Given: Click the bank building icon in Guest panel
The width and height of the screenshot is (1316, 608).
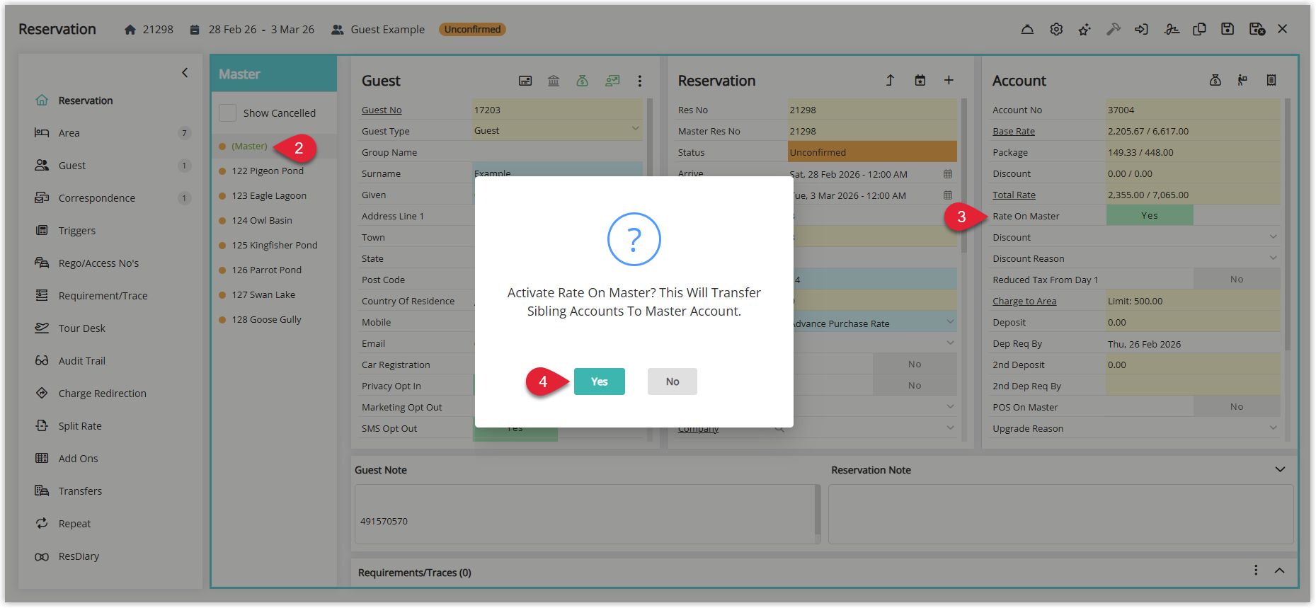Looking at the screenshot, I should click(x=554, y=81).
